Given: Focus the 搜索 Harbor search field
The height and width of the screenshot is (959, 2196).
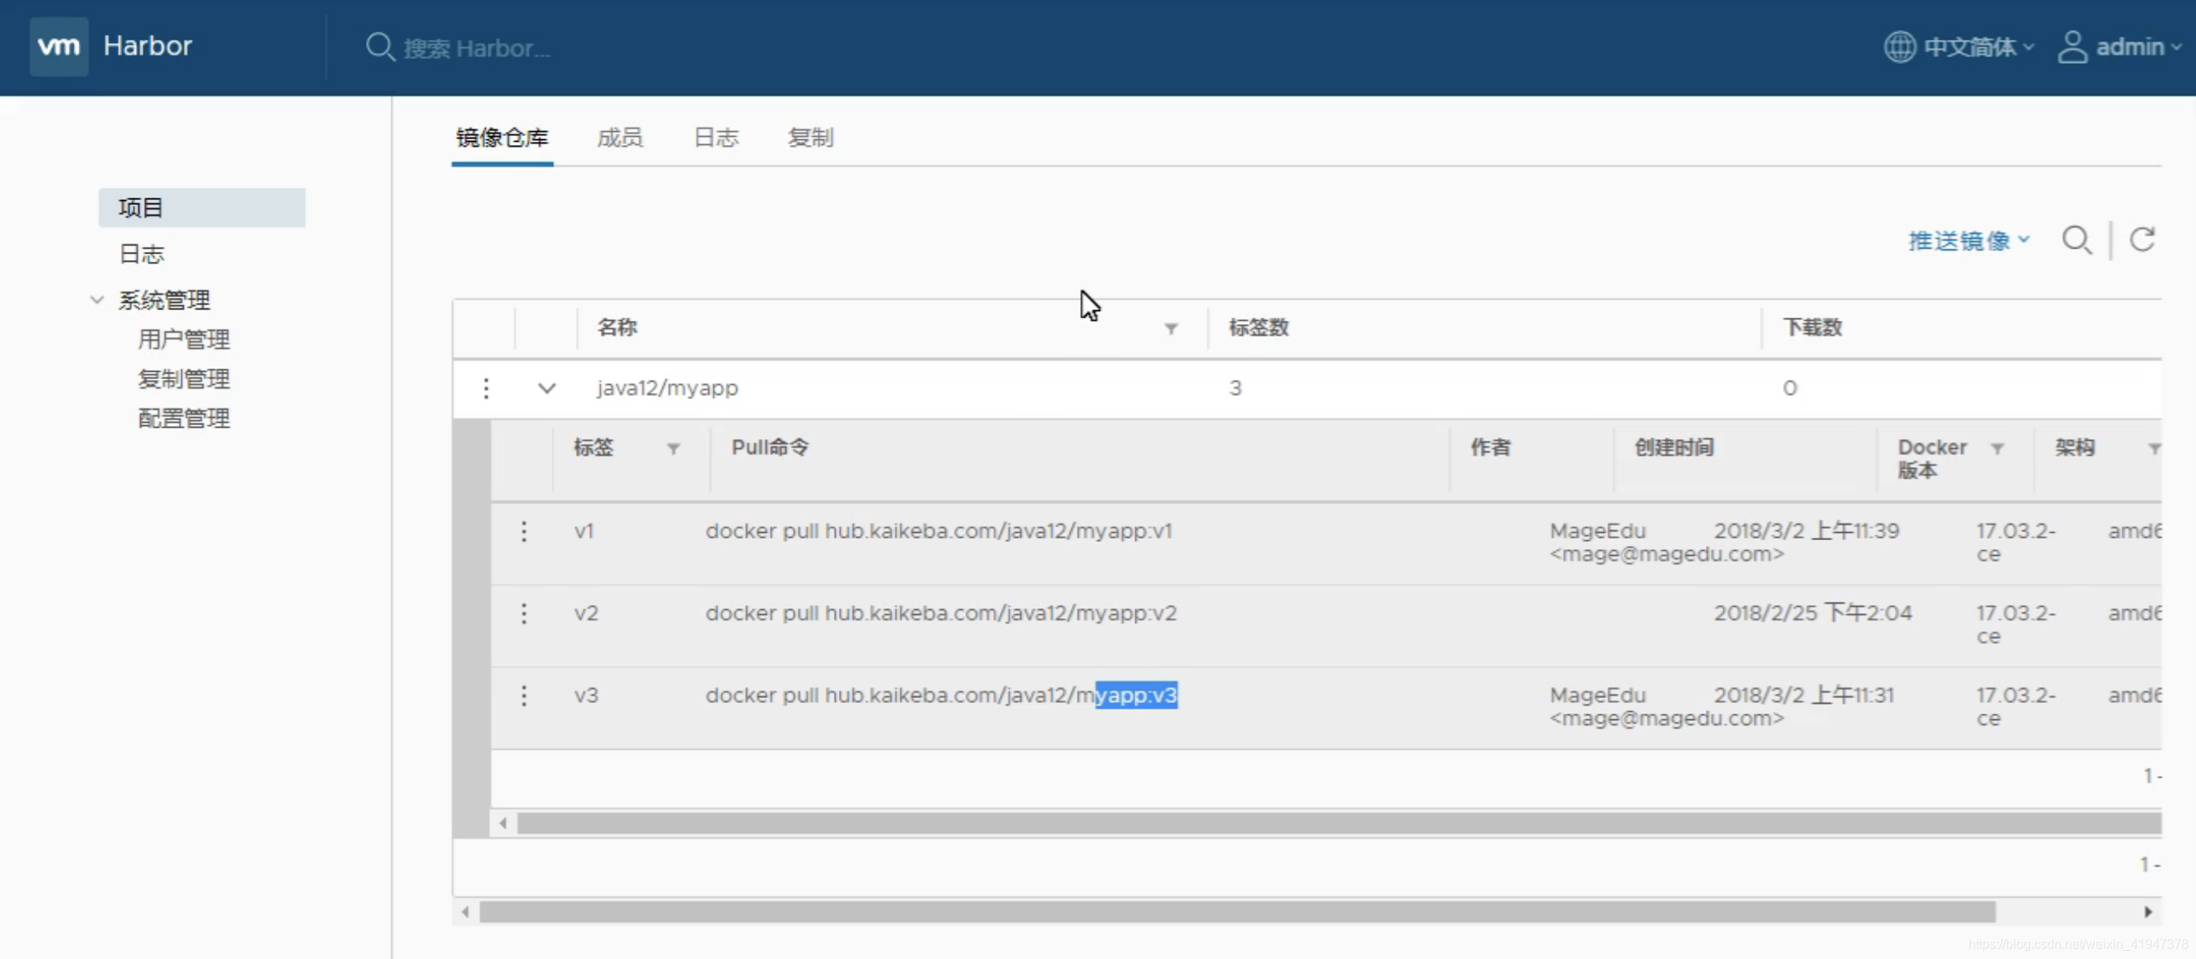Looking at the screenshot, I should (x=478, y=49).
